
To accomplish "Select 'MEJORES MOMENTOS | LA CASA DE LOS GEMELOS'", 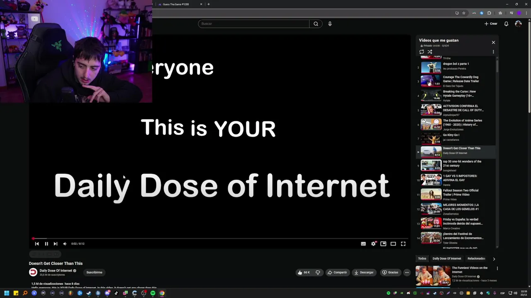I will 455,209.
